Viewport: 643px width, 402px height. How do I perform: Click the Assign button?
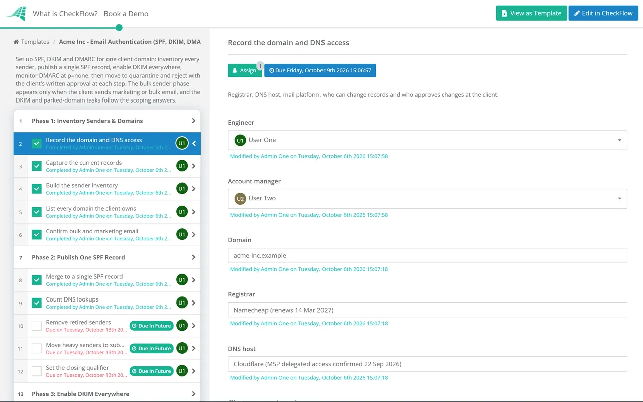tap(245, 70)
